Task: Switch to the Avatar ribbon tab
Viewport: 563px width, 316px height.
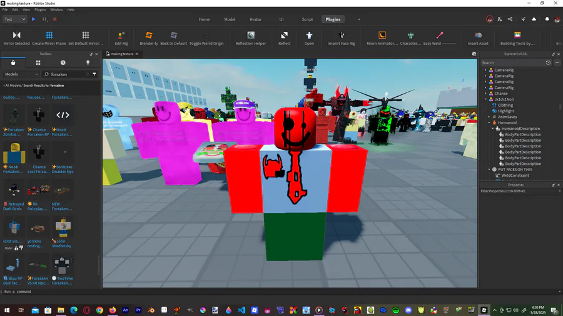Action: point(256,19)
